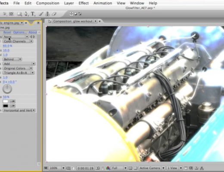
Task: Click the 60.0% glow threshold value
Action: (x=7, y=46)
